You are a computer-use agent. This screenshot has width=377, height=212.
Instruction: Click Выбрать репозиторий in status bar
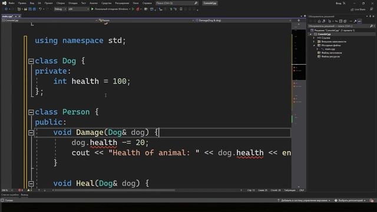(x=350, y=200)
